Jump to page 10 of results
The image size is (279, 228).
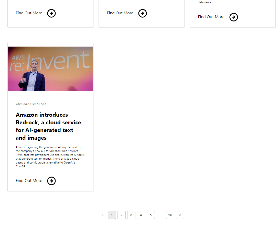[170, 215]
